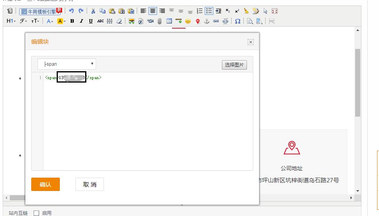Toggle the bulleted list button

[209, 11]
